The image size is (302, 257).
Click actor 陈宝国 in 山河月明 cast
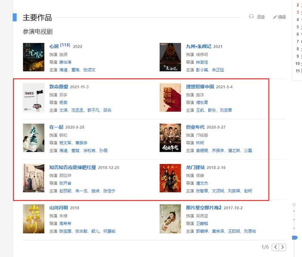point(65,231)
